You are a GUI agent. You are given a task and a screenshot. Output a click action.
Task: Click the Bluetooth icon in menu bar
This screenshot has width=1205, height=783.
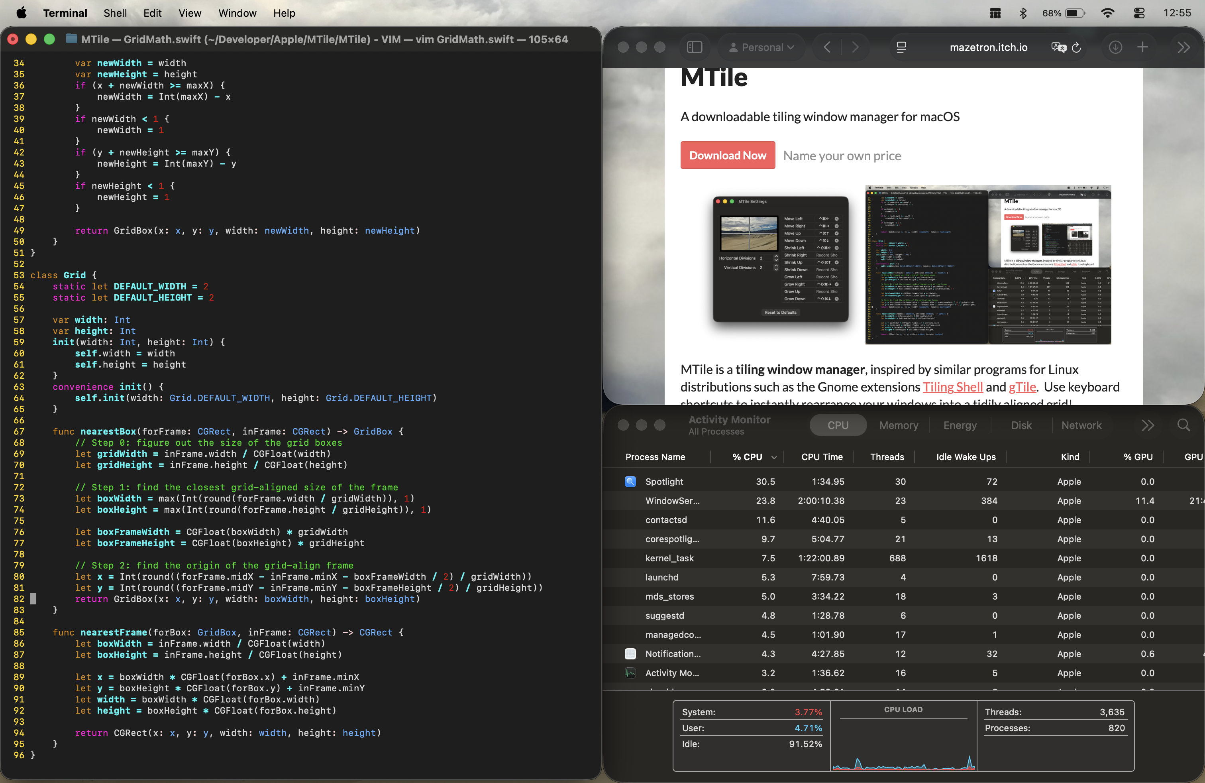coord(1023,13)
